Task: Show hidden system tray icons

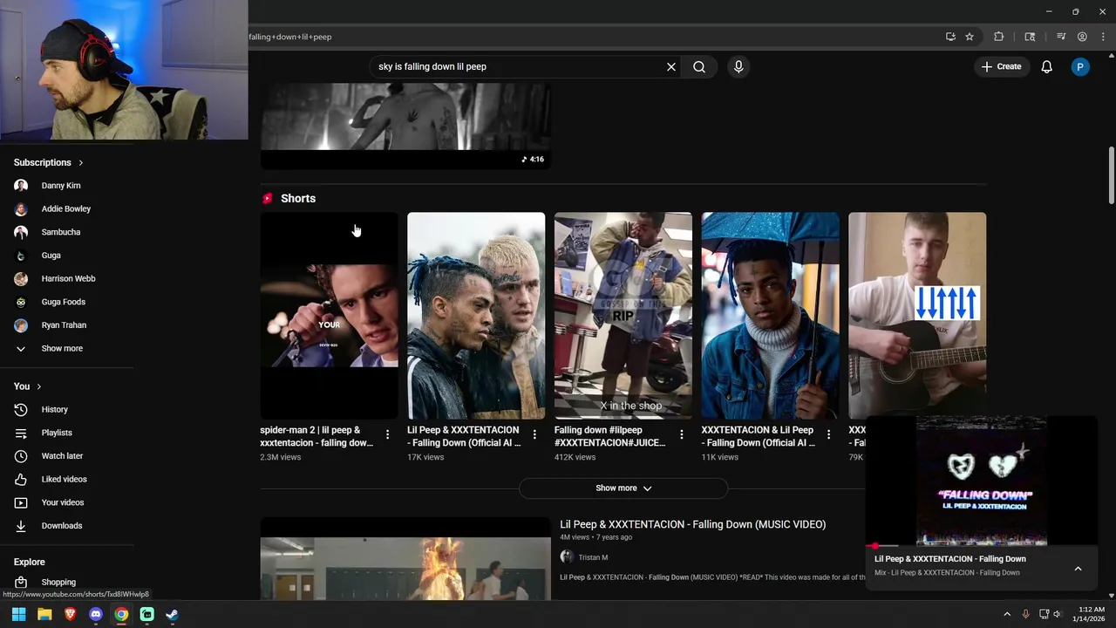Action: [x=1007, y=614]
